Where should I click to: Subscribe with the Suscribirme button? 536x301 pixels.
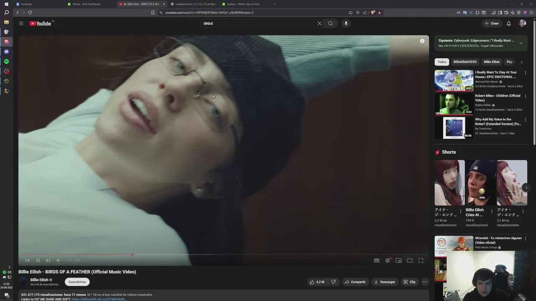pos(77,282)
